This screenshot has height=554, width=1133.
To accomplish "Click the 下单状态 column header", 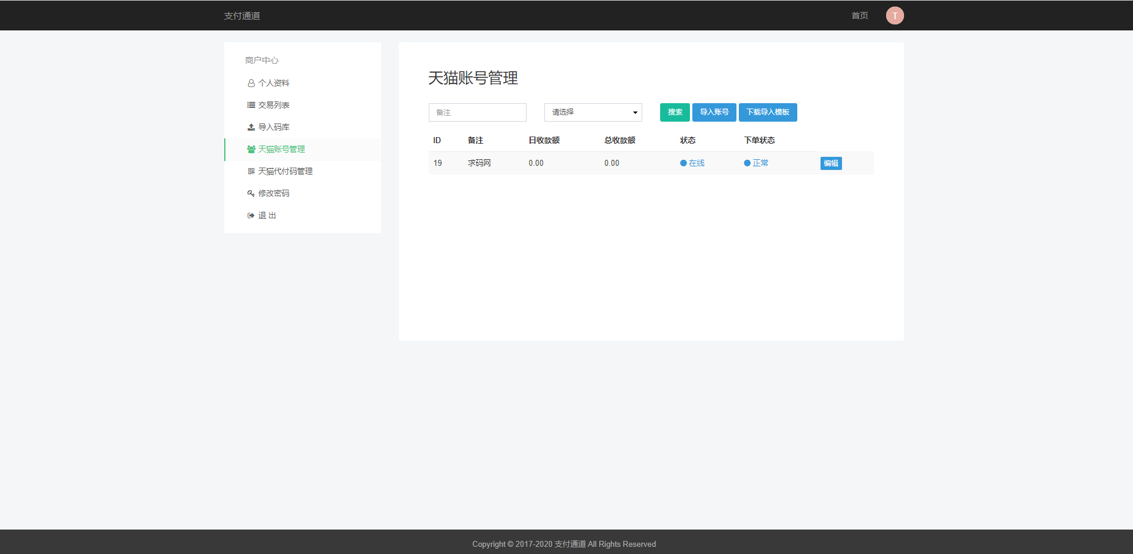I will 760,141.
